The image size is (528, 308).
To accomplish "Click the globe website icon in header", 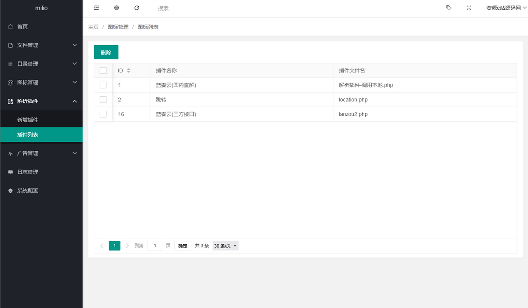I will point(117,8).
